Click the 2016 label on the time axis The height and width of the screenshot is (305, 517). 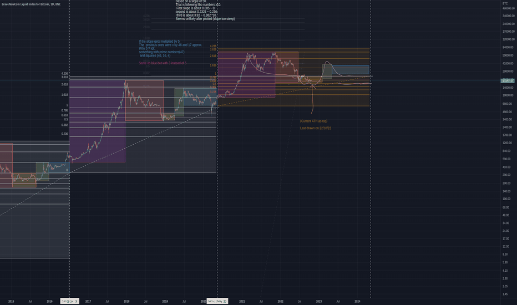coord(49,301)
